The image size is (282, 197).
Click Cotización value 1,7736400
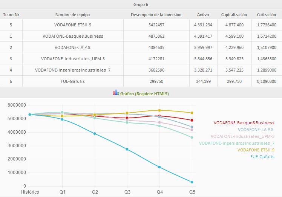pyautogui.click(x=267, y=25)
